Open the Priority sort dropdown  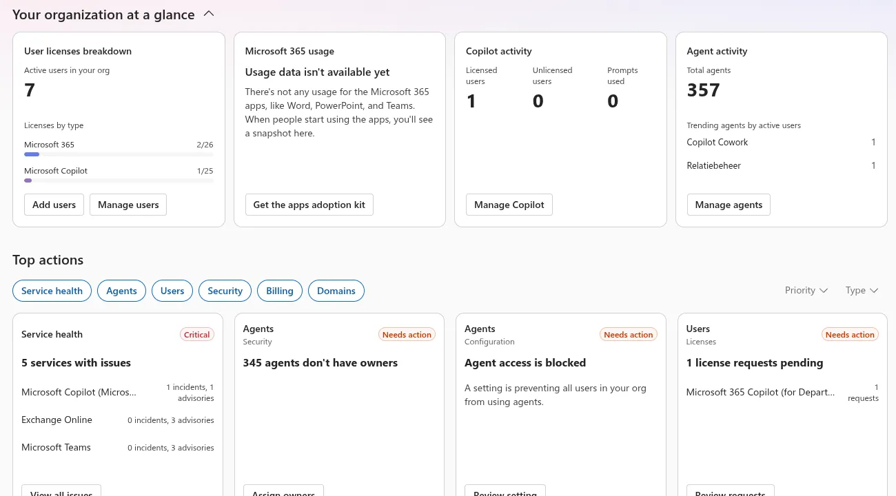(x=806, y=291)
